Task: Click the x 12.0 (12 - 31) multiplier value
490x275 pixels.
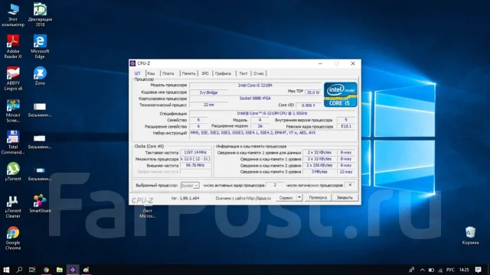Action: [x=195, y=159]
